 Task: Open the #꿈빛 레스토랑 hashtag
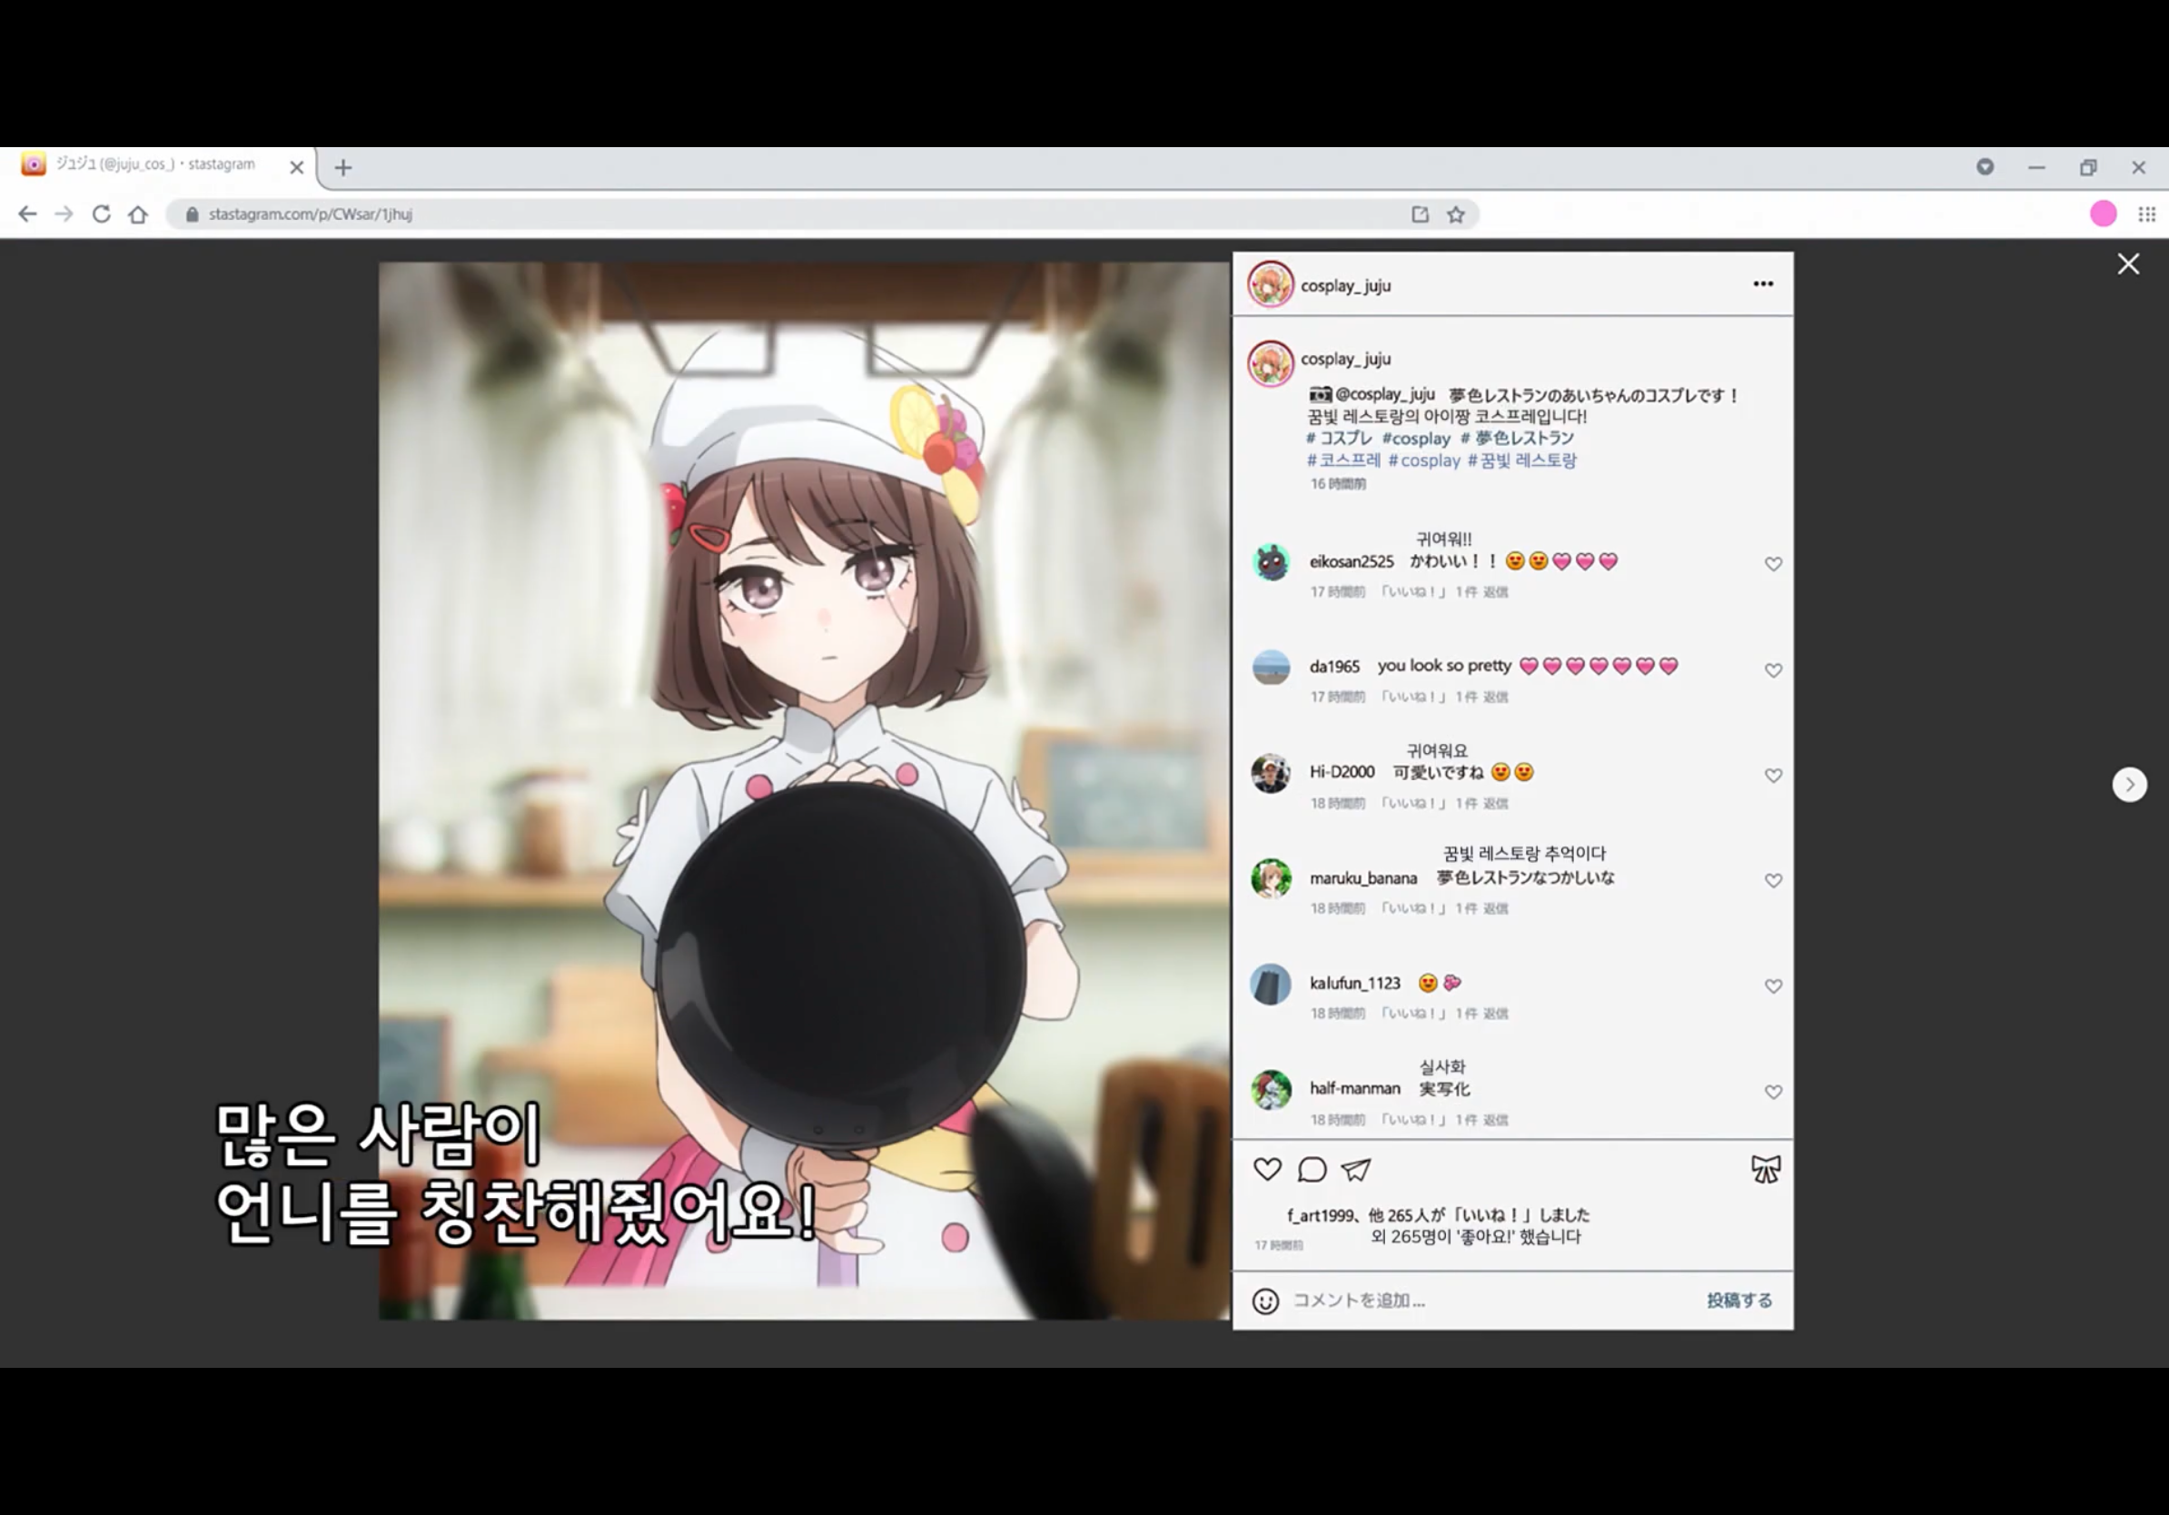1522,460
